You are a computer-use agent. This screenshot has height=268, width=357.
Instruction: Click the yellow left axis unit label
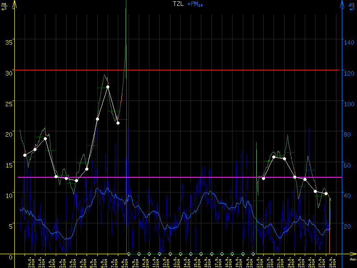(x=4, y=6)
